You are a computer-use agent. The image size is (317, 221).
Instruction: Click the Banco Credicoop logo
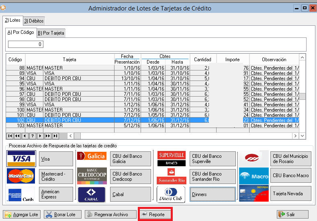[92, 176]
